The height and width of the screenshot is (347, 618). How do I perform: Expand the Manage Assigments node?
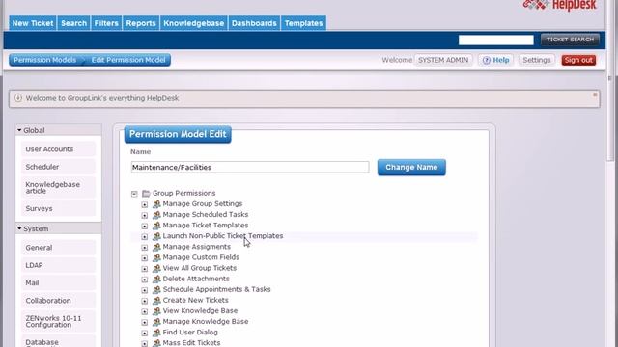144,247
